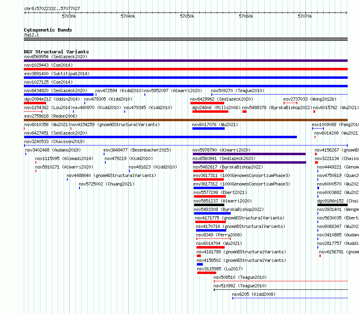Viewport: 359px width, 314px height.
Task: Select nsv5978790 (Almarri2020) label
Action: 221,150
